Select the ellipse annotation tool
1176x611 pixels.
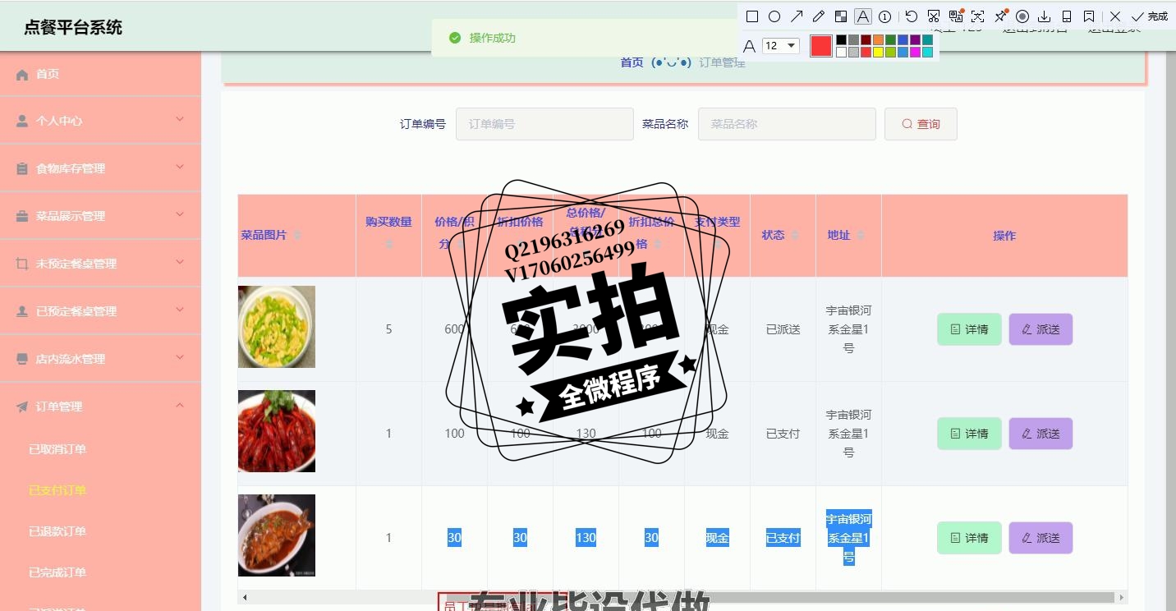(x=774, y=16)
